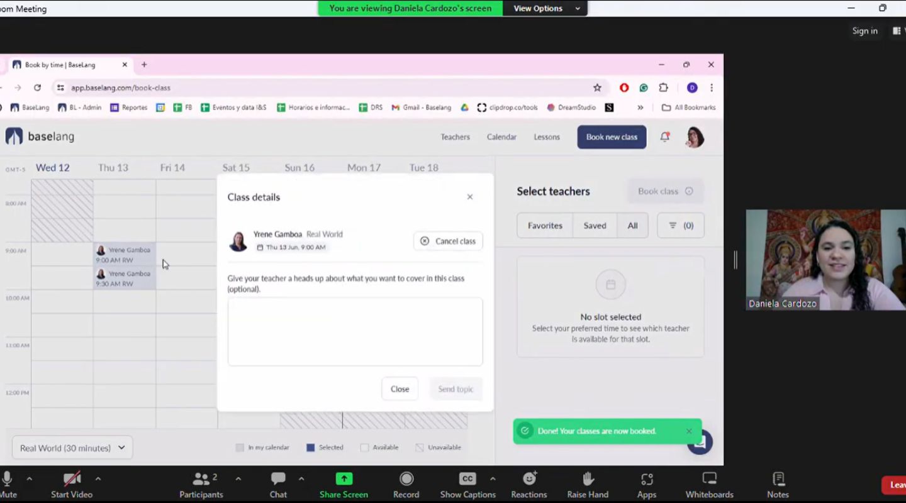Raise Hand in Zoom meeting
The height and width of the screenshot is (503, 906).
pyautogui.click(x=588, y=485)
